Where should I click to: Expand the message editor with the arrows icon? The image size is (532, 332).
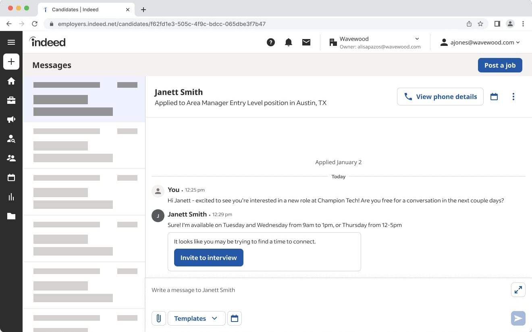(518, 290)
